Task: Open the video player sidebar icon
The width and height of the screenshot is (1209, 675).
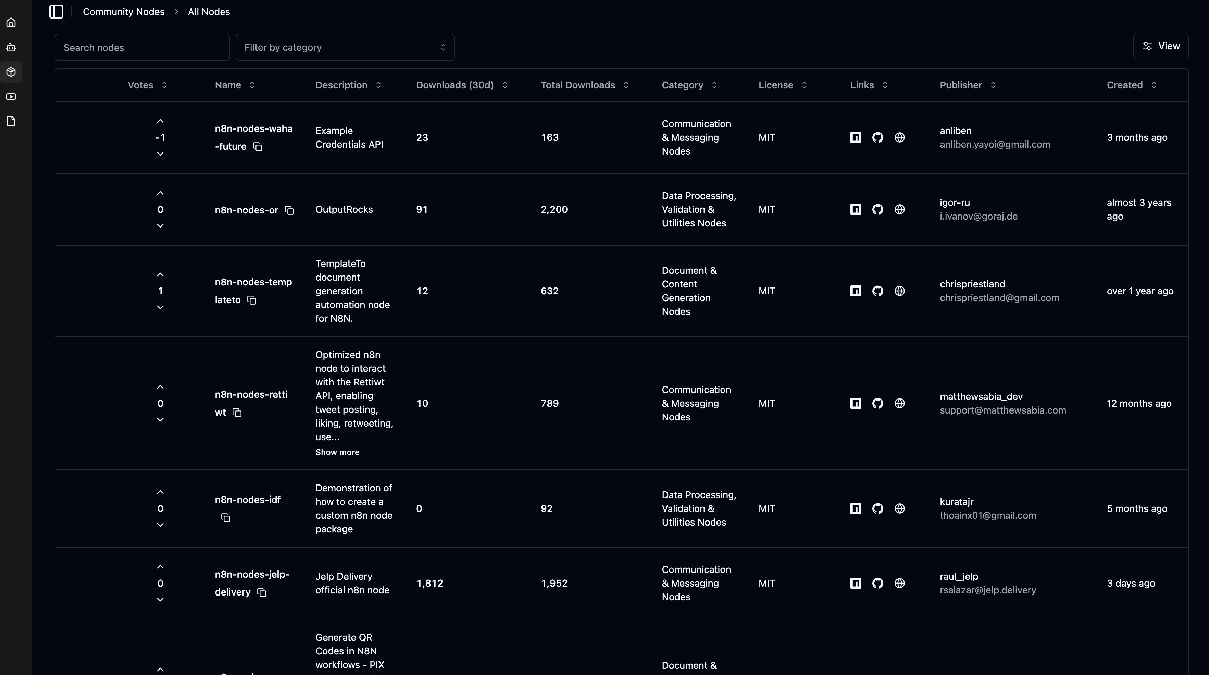Action: coord(11,97)
